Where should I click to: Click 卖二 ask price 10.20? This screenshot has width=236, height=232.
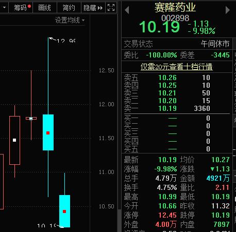pos(167,101)
